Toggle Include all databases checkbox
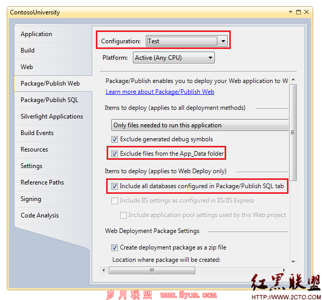This screenshot has height=300, width=322. coord(114,186)
